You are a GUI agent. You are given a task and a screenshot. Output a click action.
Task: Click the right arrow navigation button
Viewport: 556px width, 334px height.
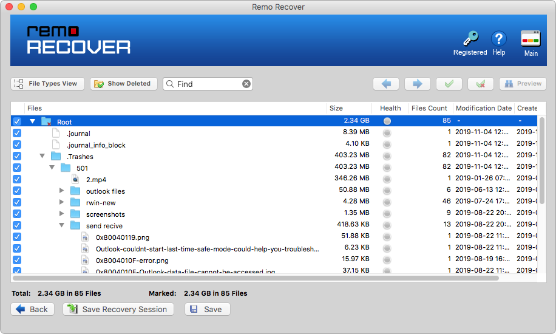click(x=418, y=84)
